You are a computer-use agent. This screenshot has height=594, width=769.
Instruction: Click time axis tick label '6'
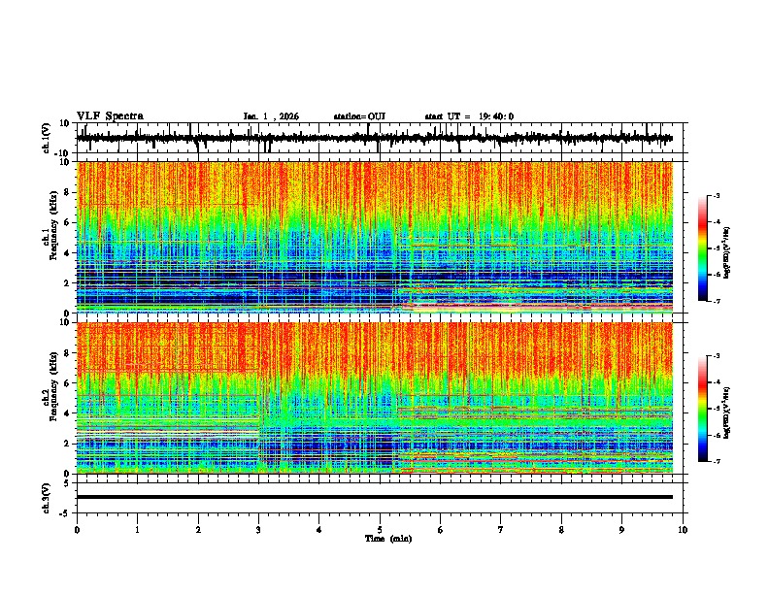[x=441, y=530]
